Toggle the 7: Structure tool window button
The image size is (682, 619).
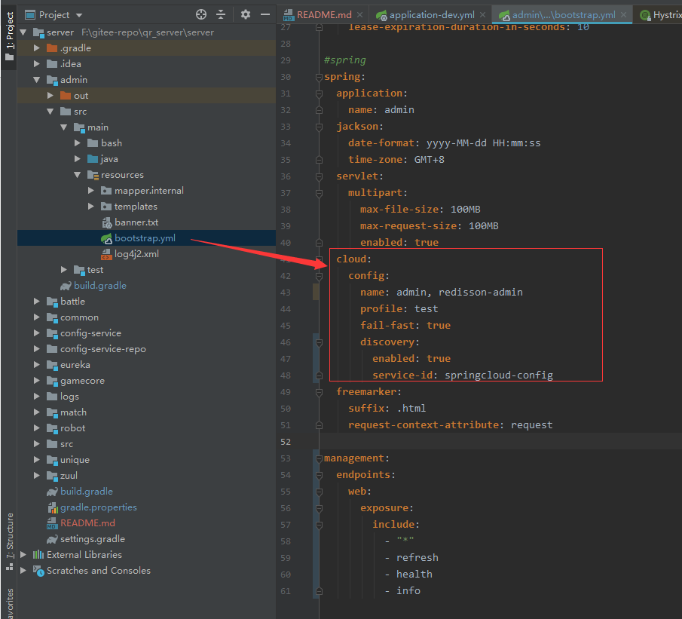pos(9,541)
